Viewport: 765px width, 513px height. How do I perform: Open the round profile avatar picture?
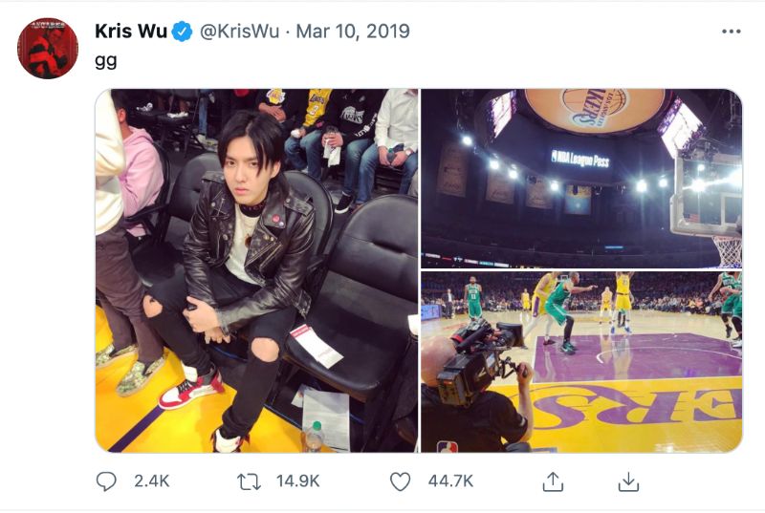[x=47, y=48]
